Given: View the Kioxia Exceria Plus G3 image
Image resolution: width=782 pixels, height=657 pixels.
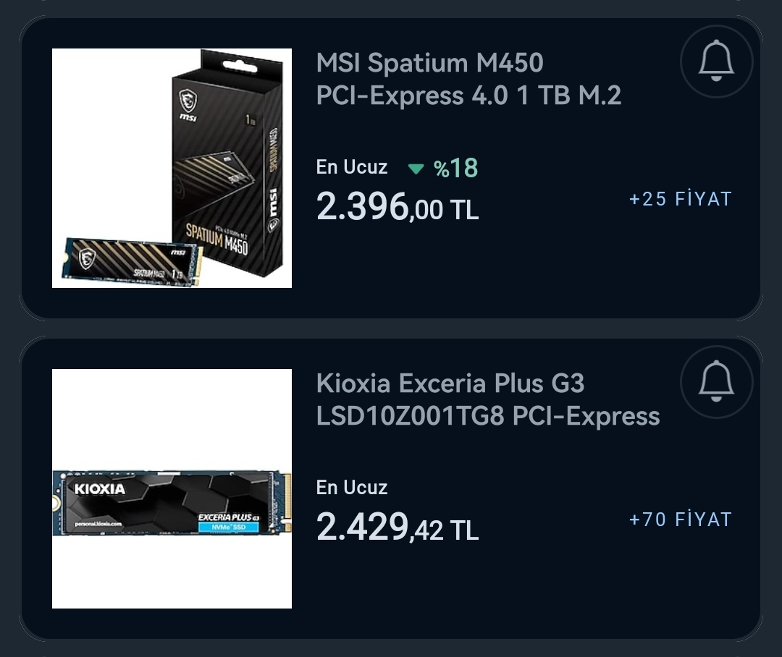Looking at the screenshot, I should pos(172,488).
